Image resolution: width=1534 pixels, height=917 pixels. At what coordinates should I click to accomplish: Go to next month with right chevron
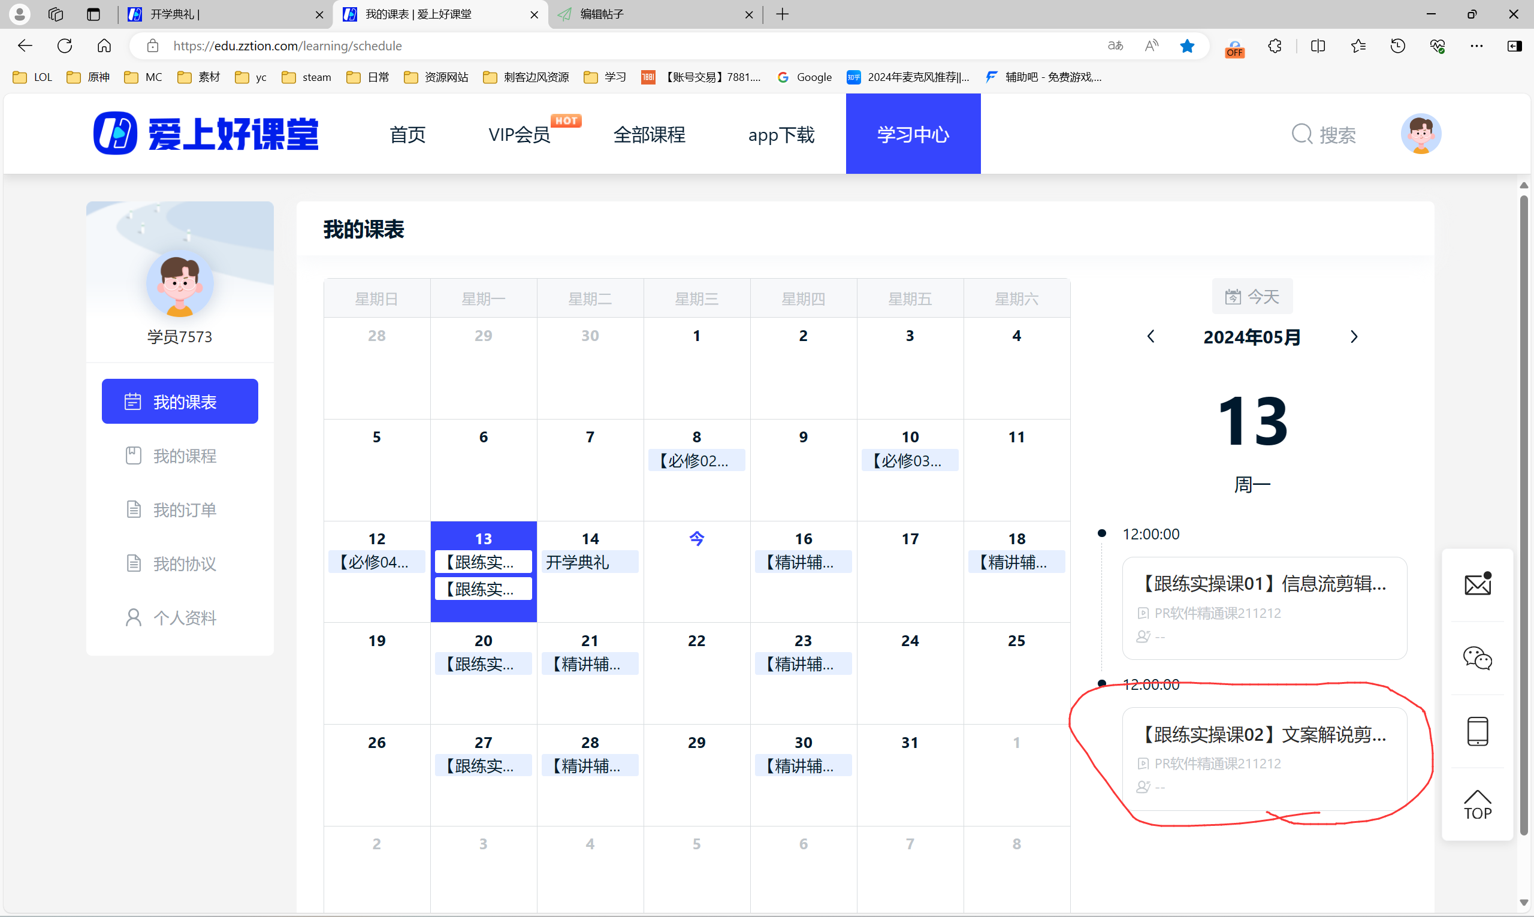[x=1354, y=337]
